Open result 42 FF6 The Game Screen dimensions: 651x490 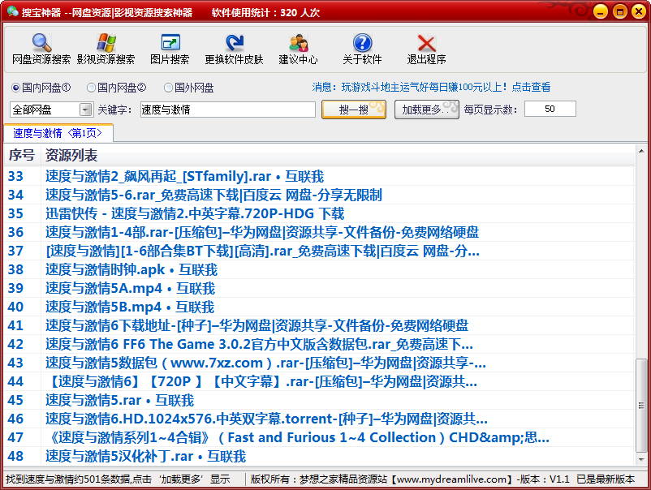[x=259, y=344]
